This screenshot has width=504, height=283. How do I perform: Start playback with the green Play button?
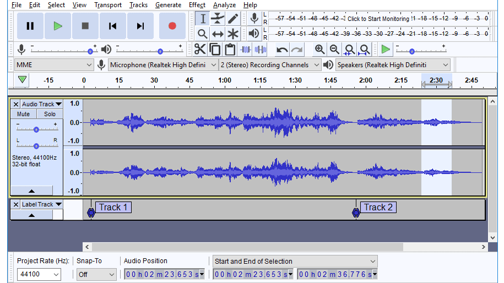tap(58, 26)
